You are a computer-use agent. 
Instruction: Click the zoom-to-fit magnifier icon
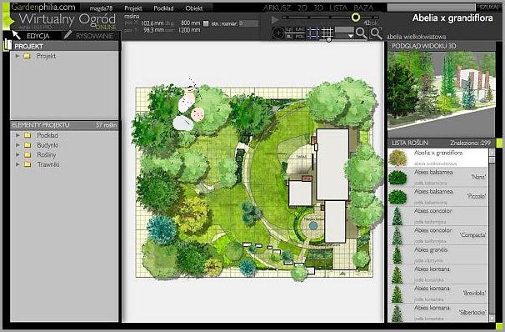376,33
